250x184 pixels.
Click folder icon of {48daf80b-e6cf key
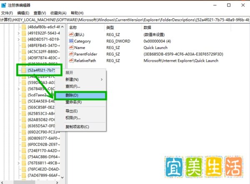tap(24, 27)
